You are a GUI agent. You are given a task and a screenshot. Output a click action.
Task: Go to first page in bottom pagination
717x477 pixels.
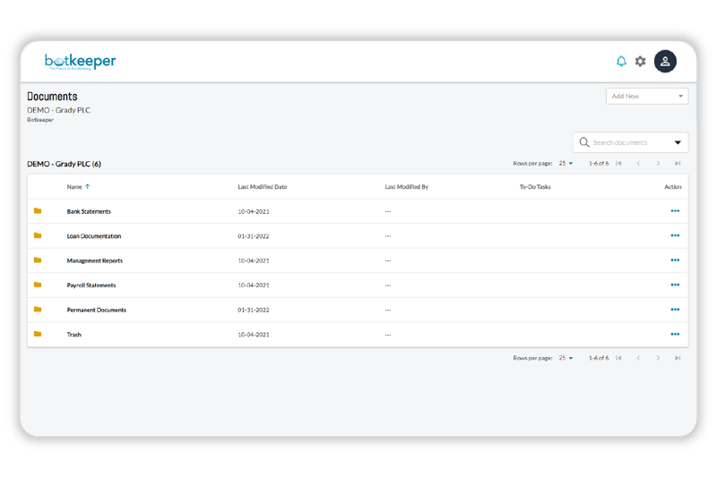(x=618, y=358)
